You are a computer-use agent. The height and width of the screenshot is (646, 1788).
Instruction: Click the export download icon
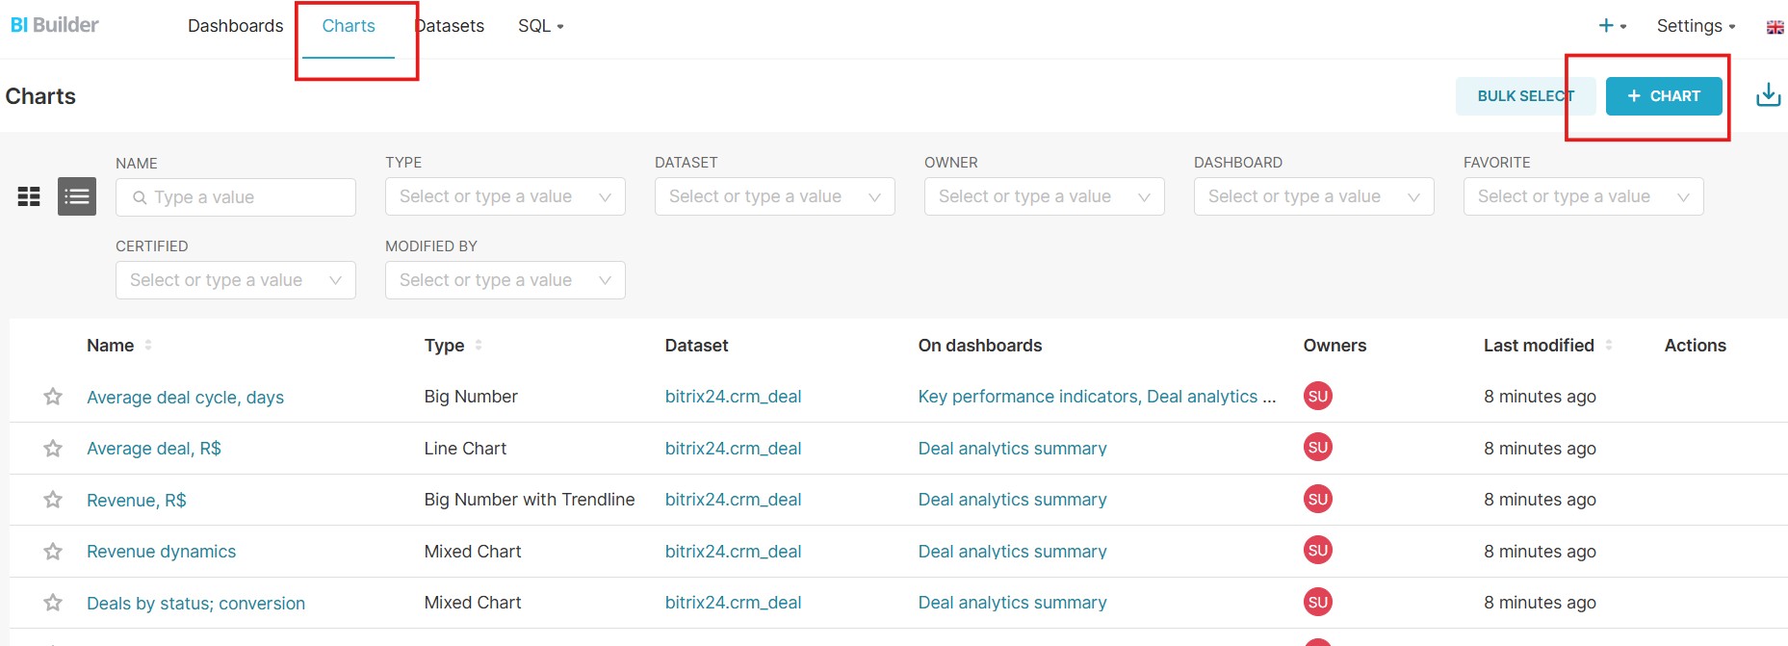(1768, 95)
